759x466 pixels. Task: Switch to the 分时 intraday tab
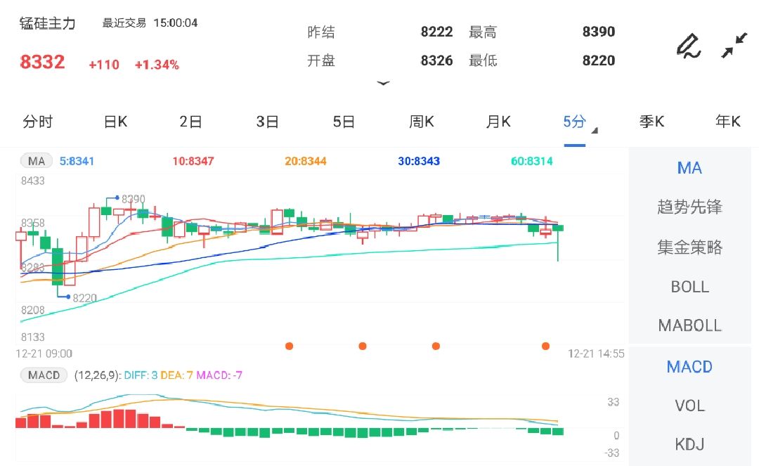39,122
